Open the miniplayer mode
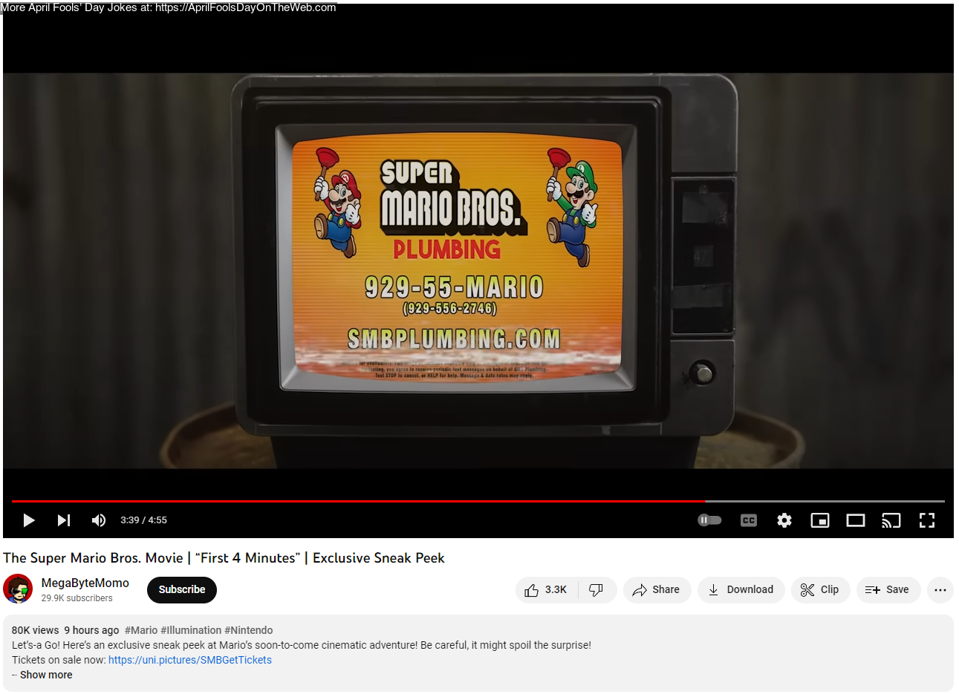 click(x=820, y=520)
